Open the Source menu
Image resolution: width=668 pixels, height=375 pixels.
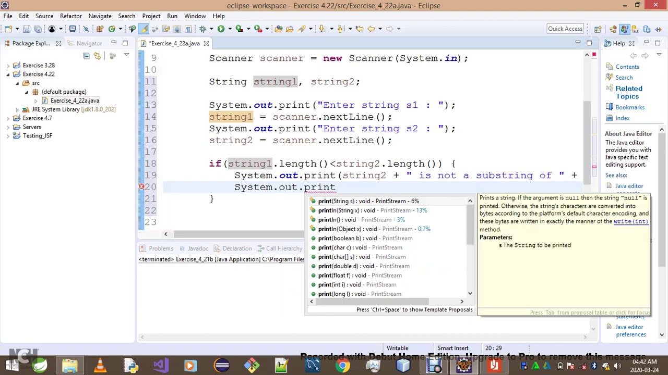tap(44, 16)
